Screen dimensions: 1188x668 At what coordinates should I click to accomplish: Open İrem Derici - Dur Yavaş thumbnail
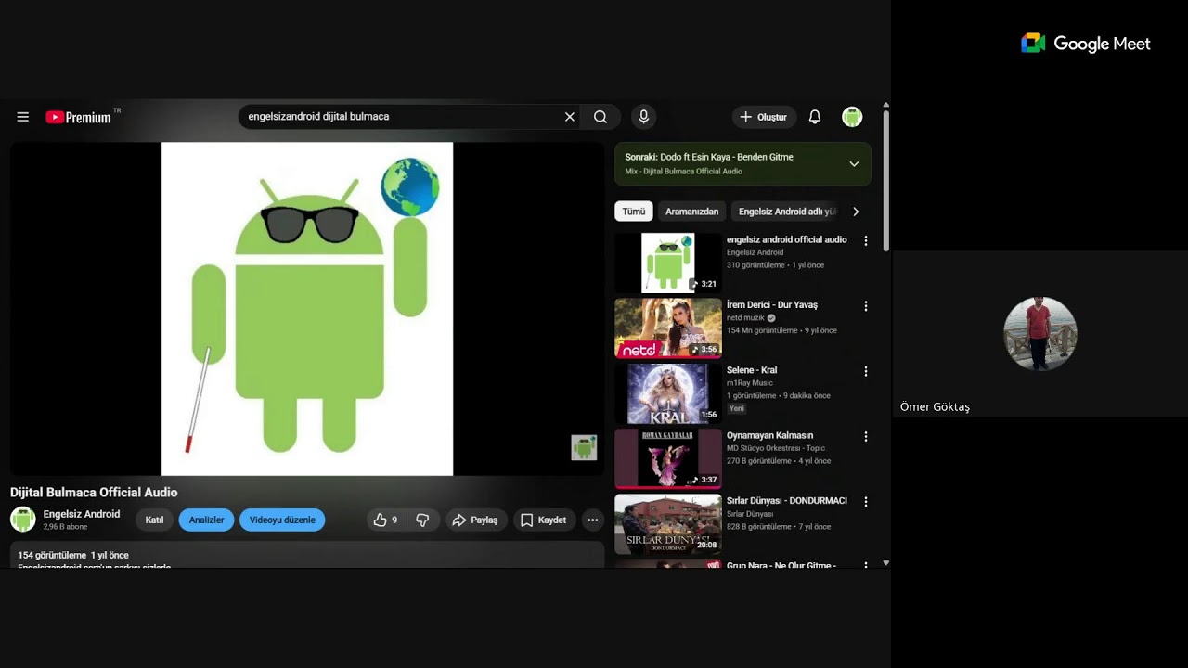click(x=668, y=328)
